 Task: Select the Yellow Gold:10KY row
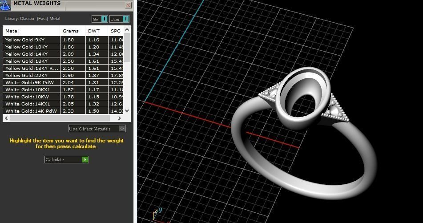[63, 47]
